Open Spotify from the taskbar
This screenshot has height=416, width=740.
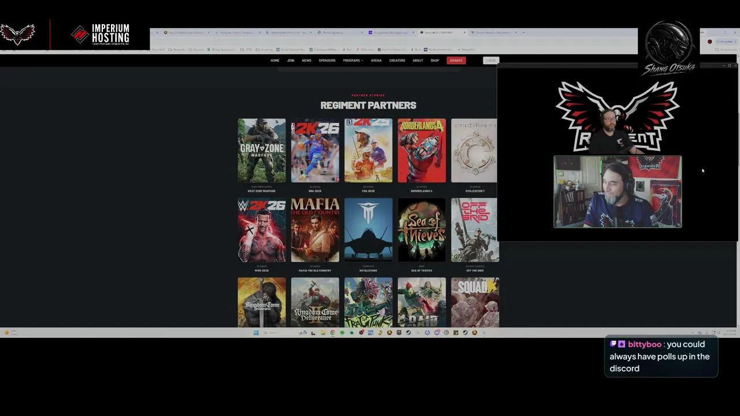[x=342, y=333]
